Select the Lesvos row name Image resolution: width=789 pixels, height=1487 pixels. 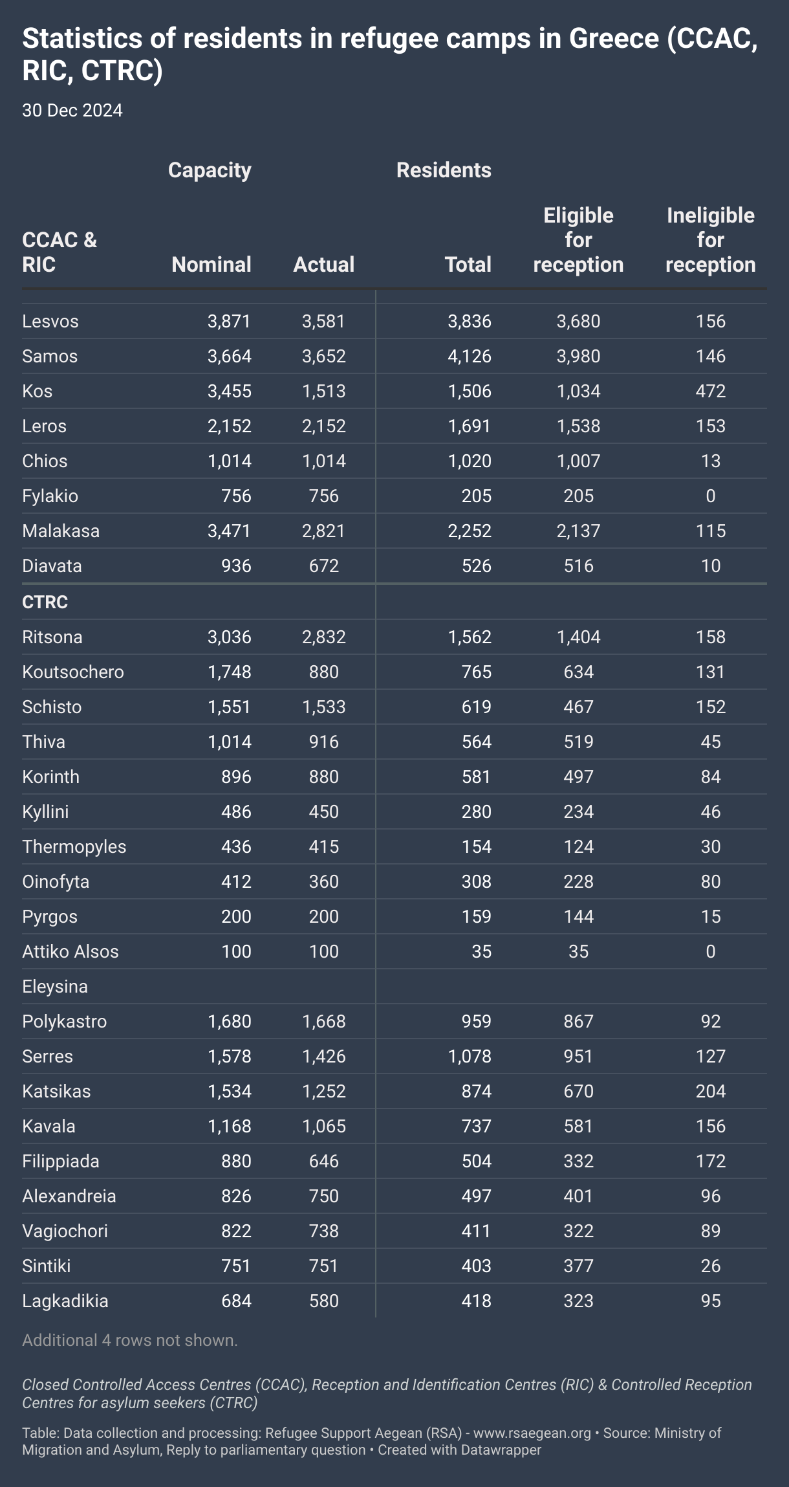[x=50, y=321]
